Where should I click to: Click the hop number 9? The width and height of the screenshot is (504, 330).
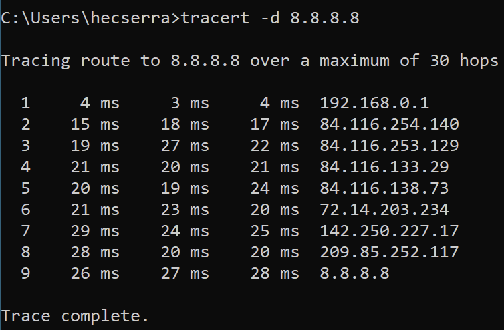(x=25, y=274)
